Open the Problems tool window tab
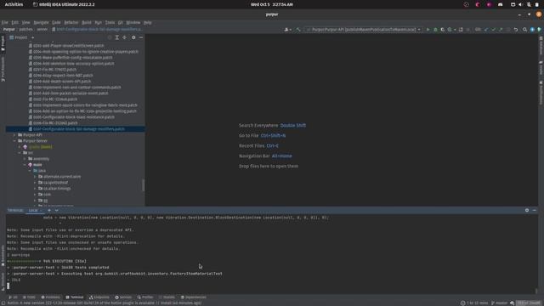This screenshot has height=306, width=544. tap(51, 297)
